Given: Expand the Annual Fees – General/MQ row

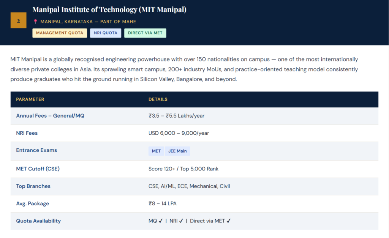Looking at the screenshot, I should [50, 116].
